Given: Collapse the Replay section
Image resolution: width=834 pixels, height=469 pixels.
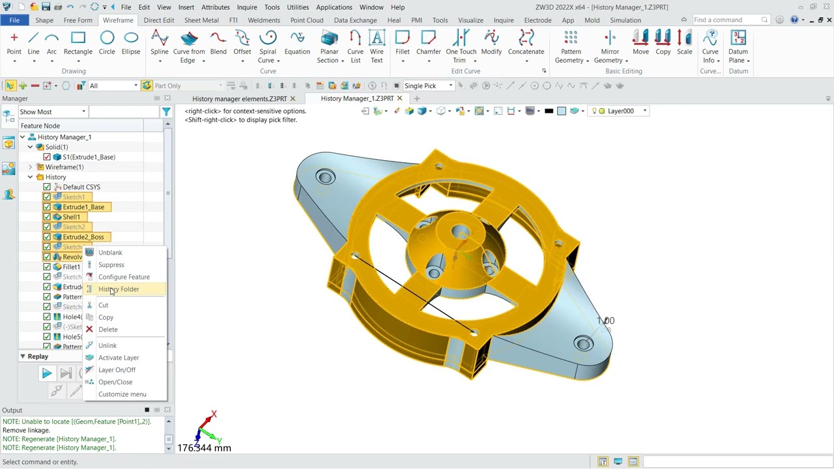Looking at the screenshot, I should (x=23, y=356).
